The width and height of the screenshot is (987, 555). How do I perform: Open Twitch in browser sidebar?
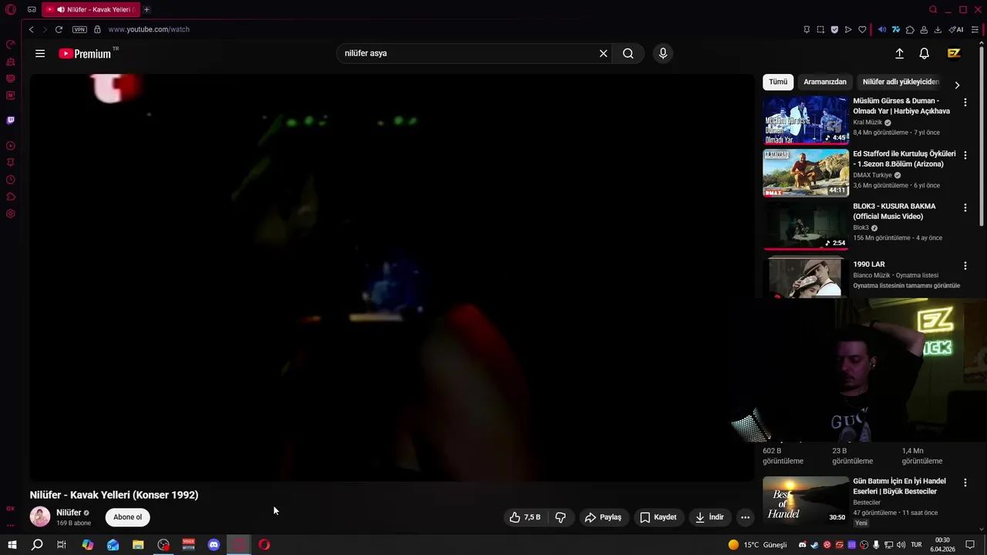click(x=10, y=120)
